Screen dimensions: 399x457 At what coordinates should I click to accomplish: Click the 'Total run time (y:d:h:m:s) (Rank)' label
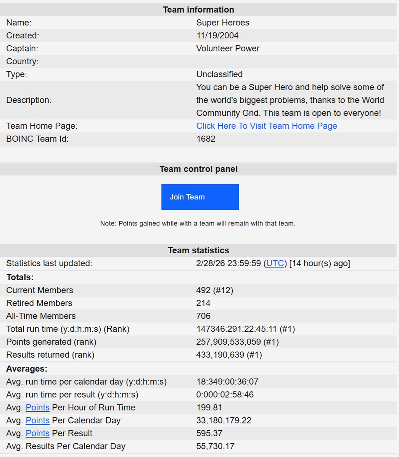[68, 329]
